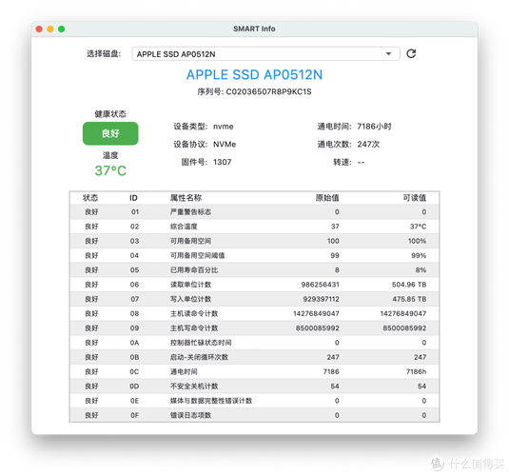The width and height of the screenshot is (509, 476).
Task: Select the 严重警告标志 attribute row
Action: (x=255, y=212)
